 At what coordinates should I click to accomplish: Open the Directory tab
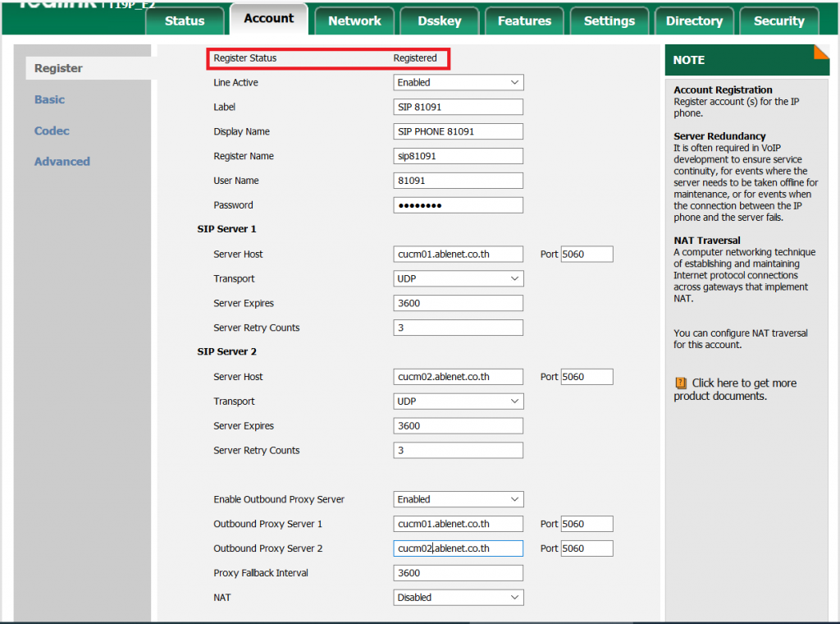(x=694, y=21)
